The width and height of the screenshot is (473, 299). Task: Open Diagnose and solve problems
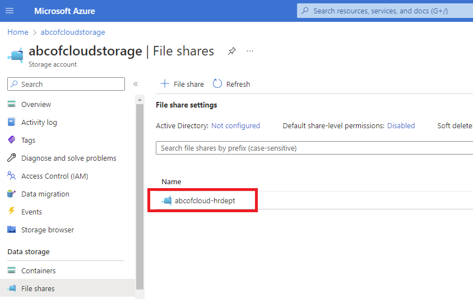tap(68, 158)
